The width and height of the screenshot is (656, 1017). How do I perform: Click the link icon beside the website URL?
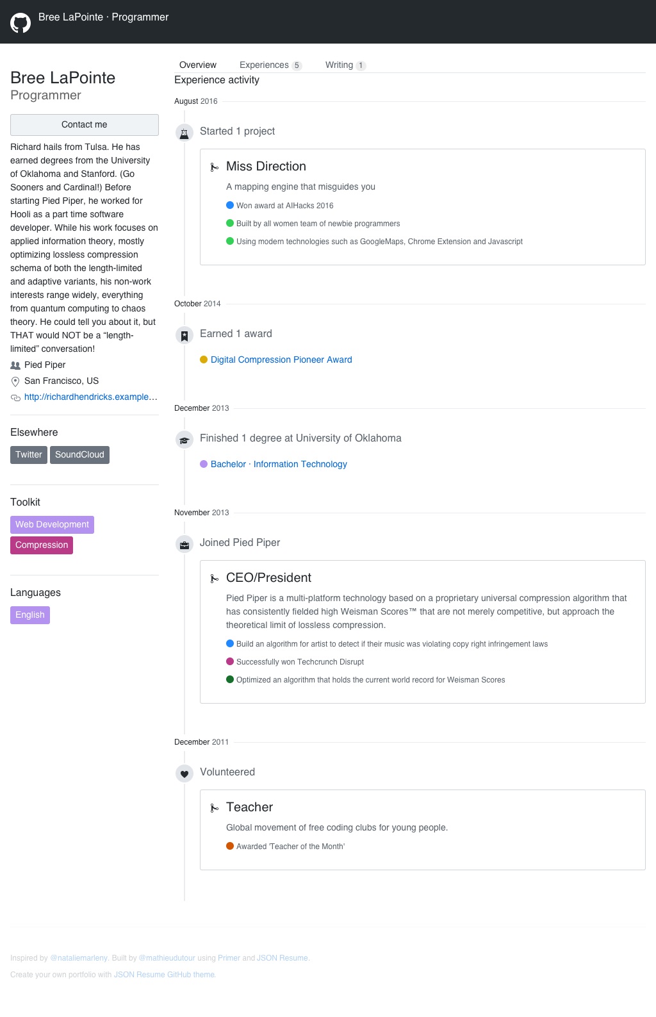click(15, 397)
